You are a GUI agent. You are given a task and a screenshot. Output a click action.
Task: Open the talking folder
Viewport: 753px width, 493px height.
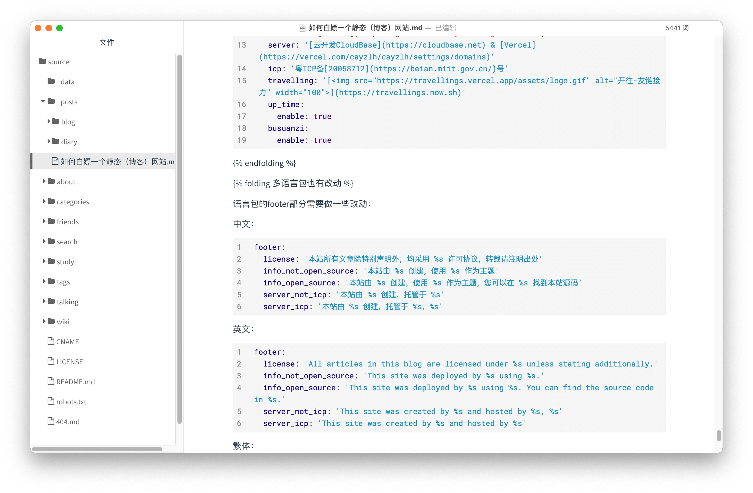coord(67,302)
